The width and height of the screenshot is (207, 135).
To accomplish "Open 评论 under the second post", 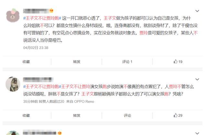I will point(127,116).
